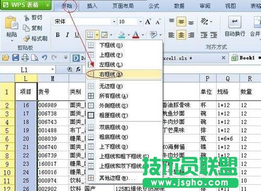Image resolution: width=261 pixels, height=191 pixels.
Task: Decrease font size with small A
Action: pyautogui.click(x=158, y=22)
